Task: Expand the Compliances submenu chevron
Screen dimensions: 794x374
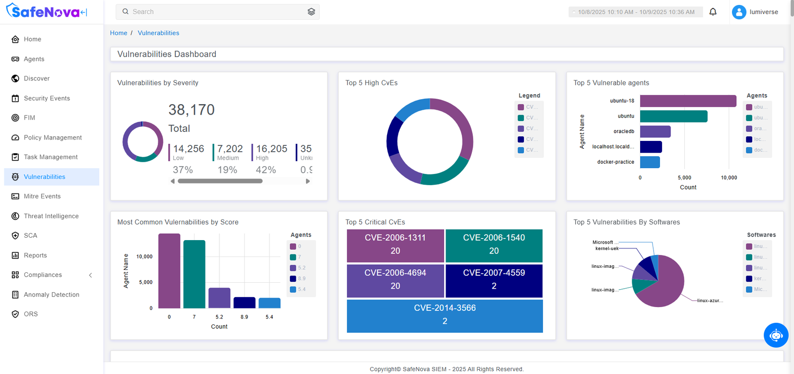Action: coord(90,275)
